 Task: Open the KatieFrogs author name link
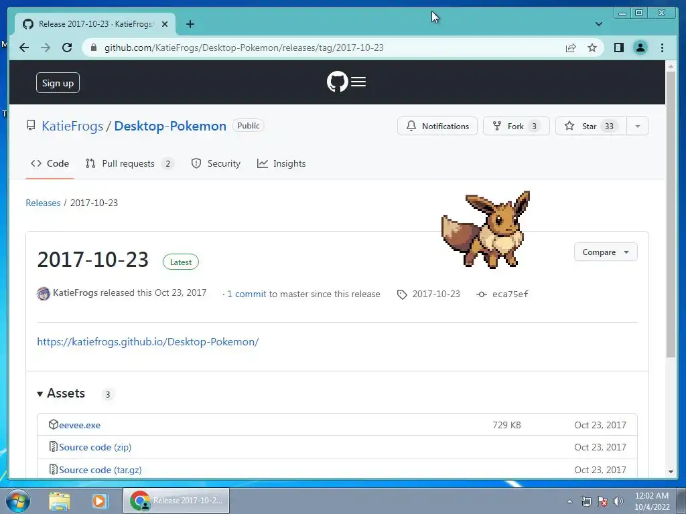coord(75,292)
